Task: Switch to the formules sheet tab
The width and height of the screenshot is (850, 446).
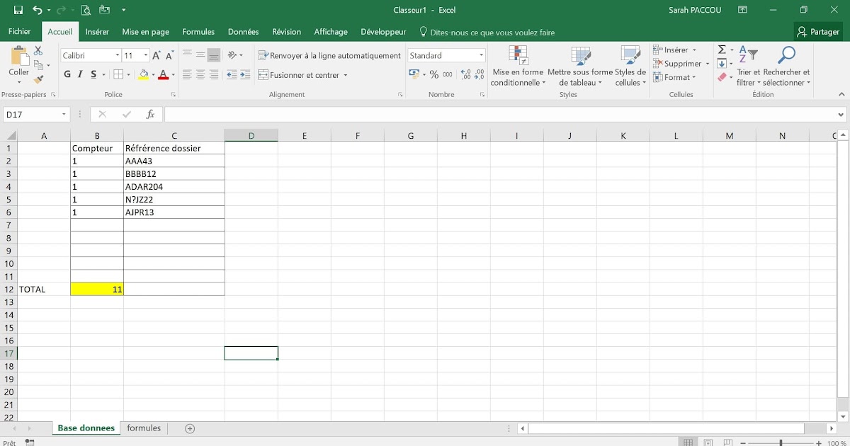Action: click(x=144, y=428)
